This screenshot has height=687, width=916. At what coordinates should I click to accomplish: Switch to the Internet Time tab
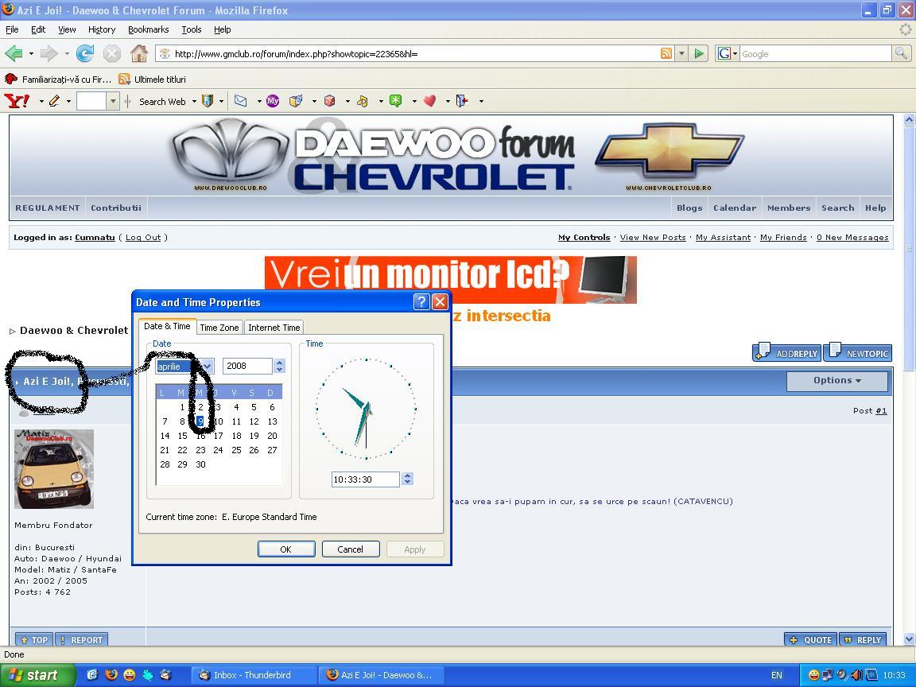[x=274, y=328]
